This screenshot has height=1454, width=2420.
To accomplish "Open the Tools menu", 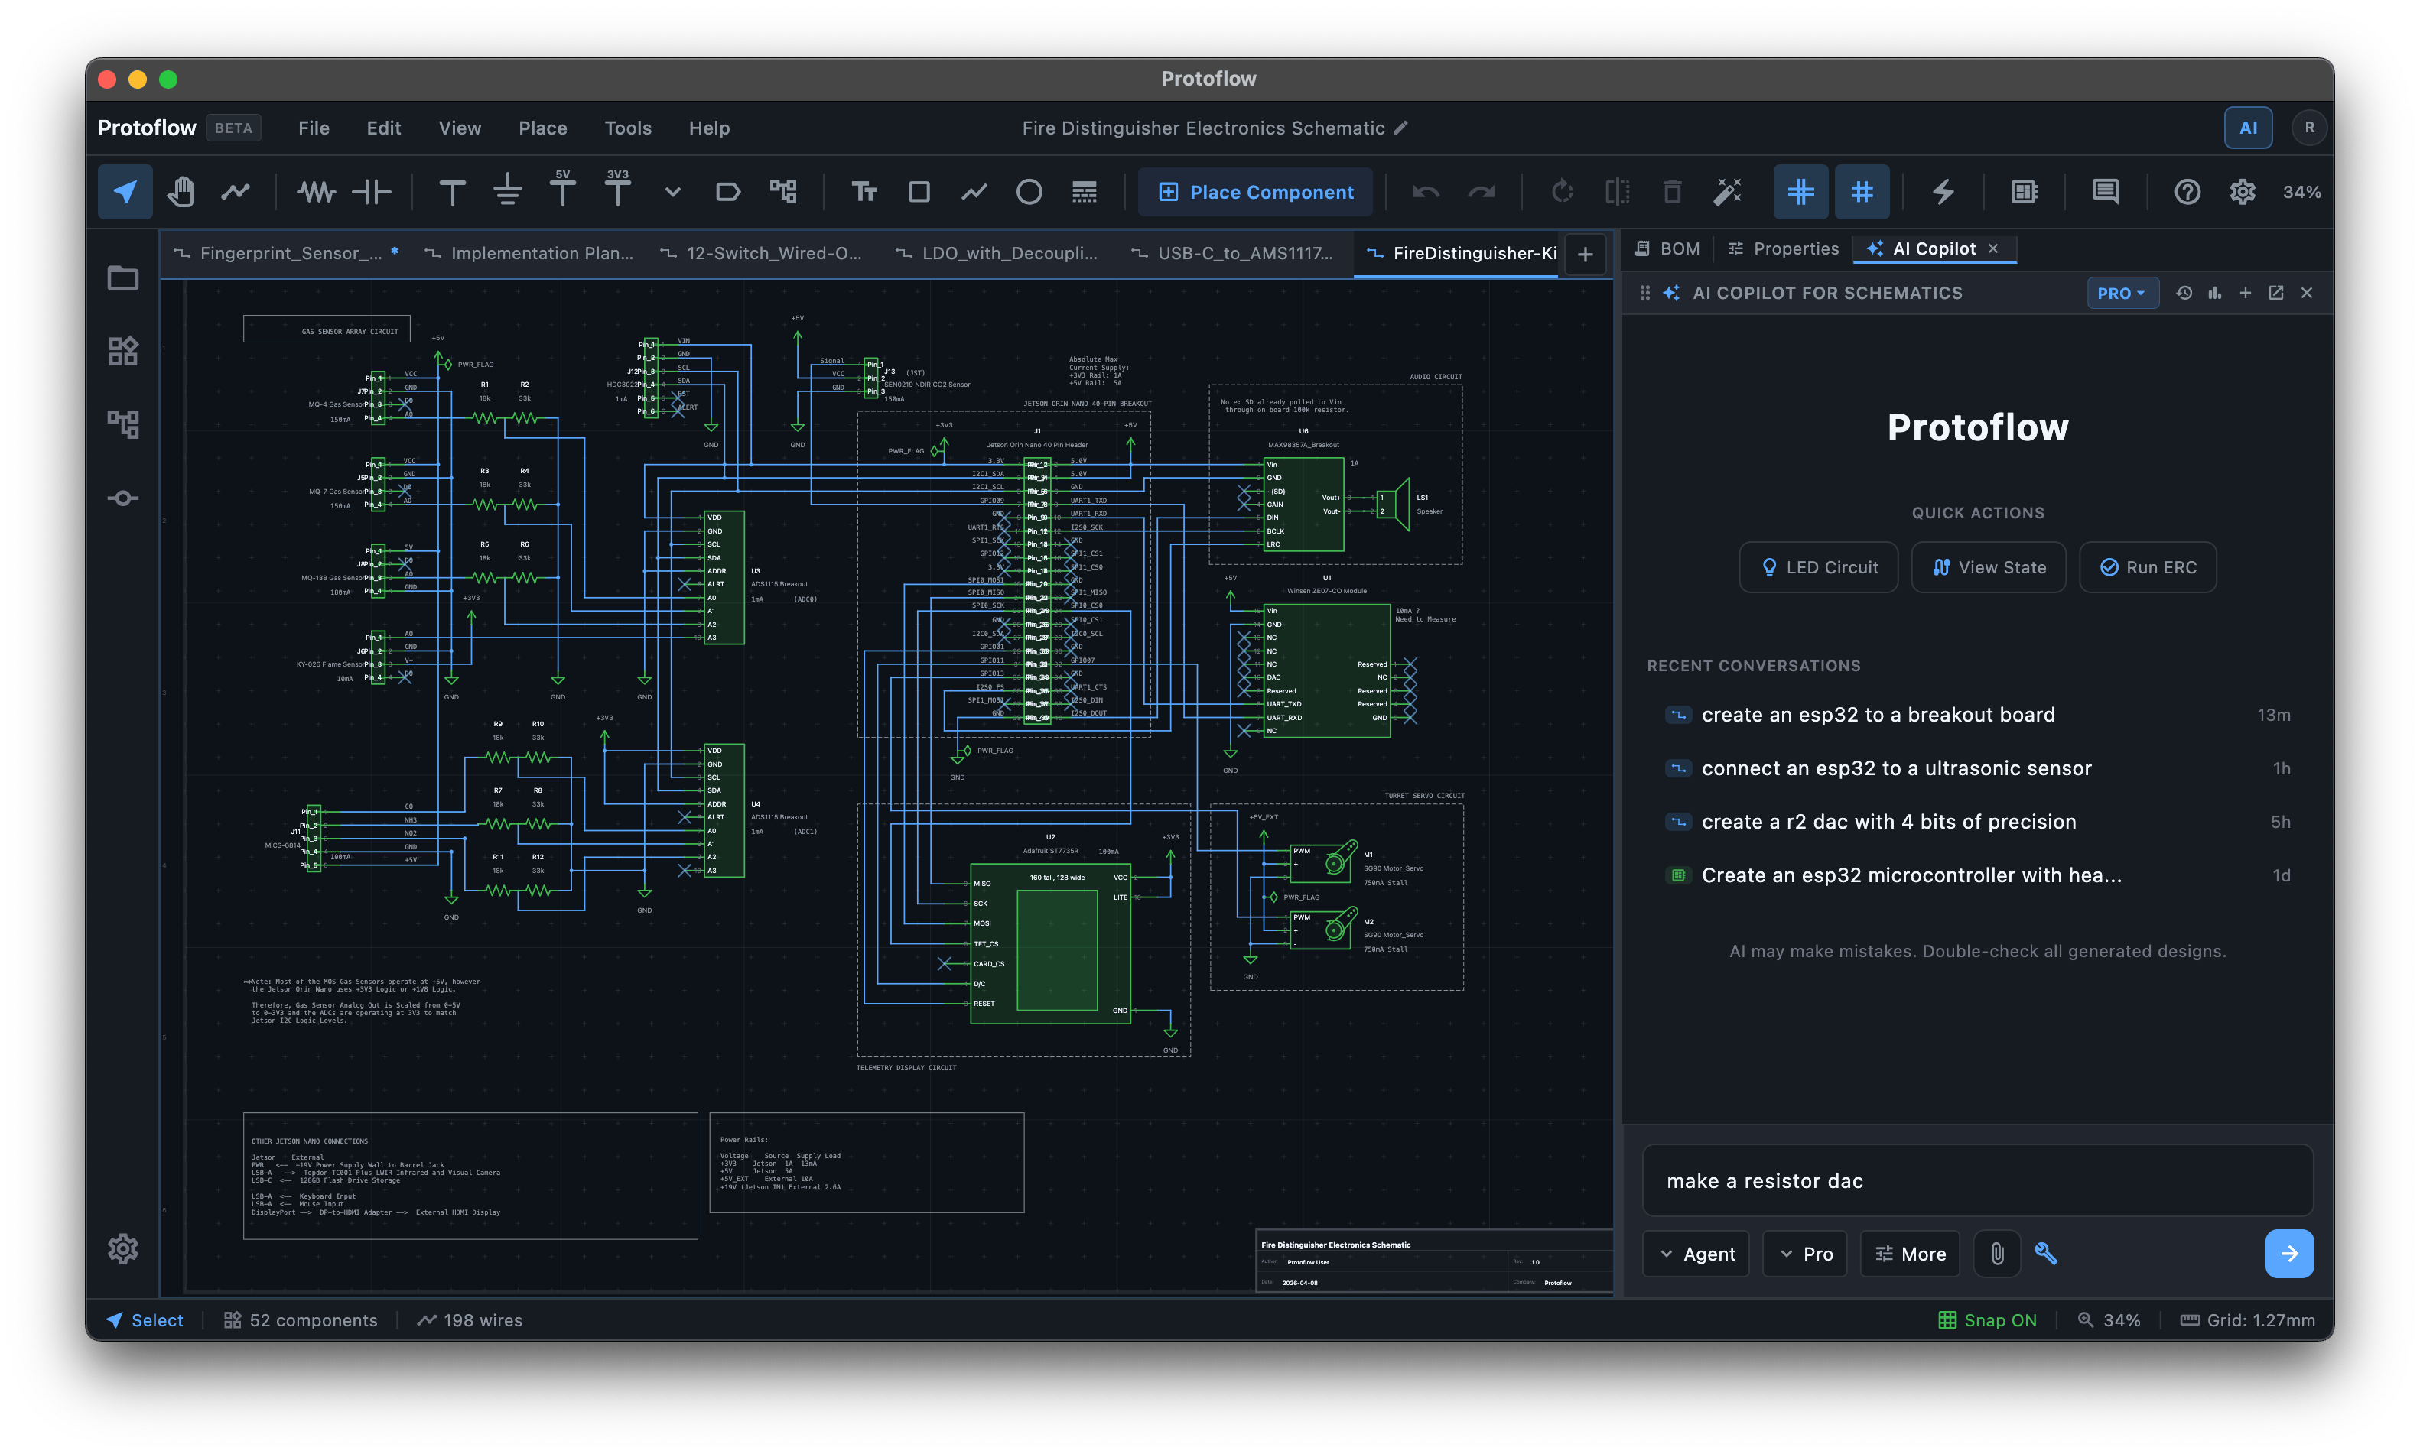I will pyautogui.click(x=628, y=128).
